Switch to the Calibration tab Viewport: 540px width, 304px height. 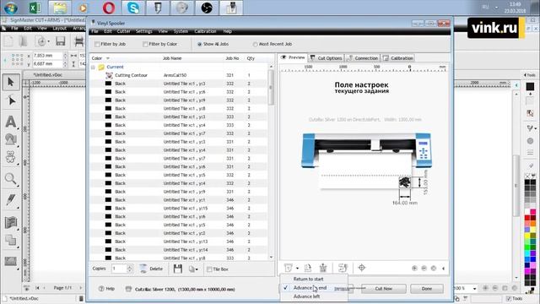click(x=397, y=58)
